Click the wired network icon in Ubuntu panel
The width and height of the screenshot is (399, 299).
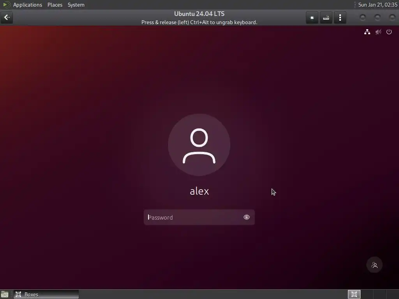[x=367, y=32]
